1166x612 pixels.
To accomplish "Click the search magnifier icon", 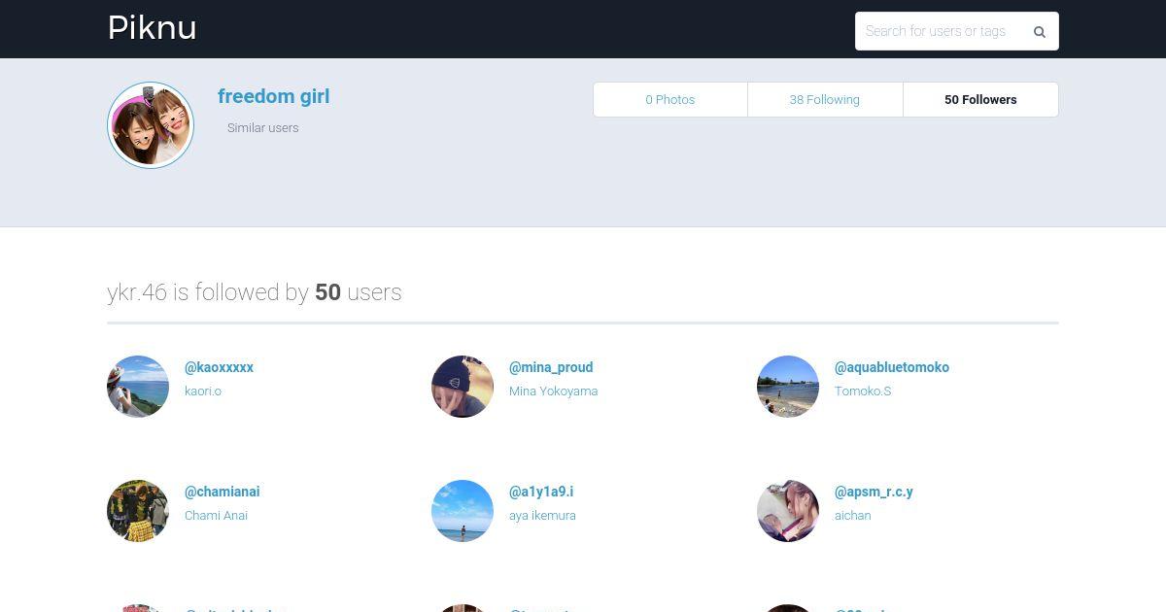I will click(1039, 31).
